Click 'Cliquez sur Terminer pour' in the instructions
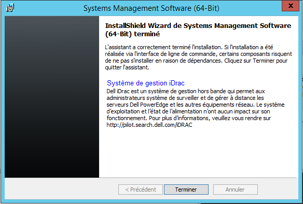This screenshot has width=303, height=204. pos(256,61)
